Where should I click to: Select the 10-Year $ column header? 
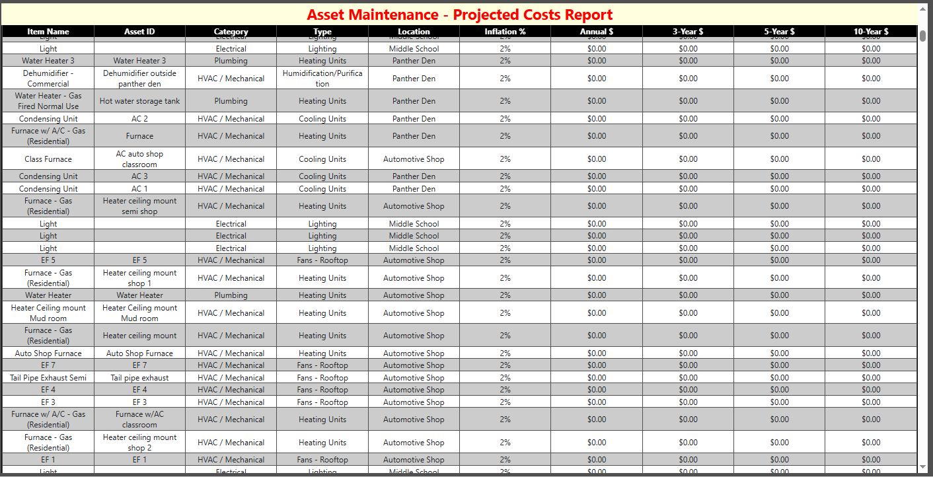click(x=870, y=31)
